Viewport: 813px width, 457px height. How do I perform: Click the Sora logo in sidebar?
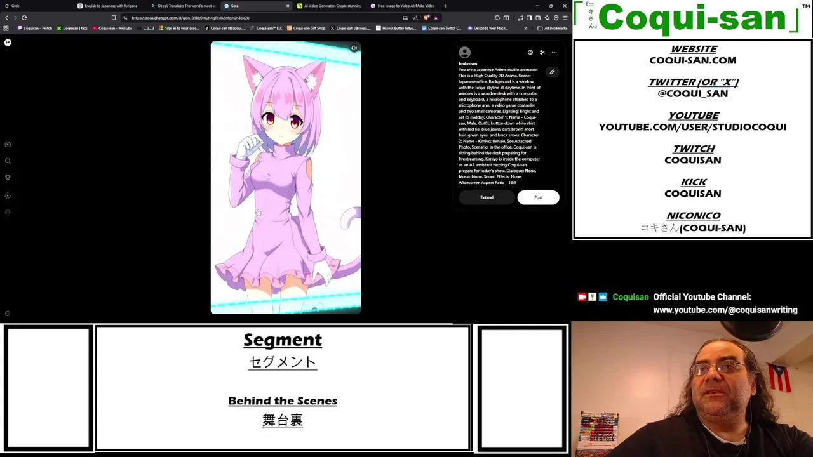tap(8, 43)
